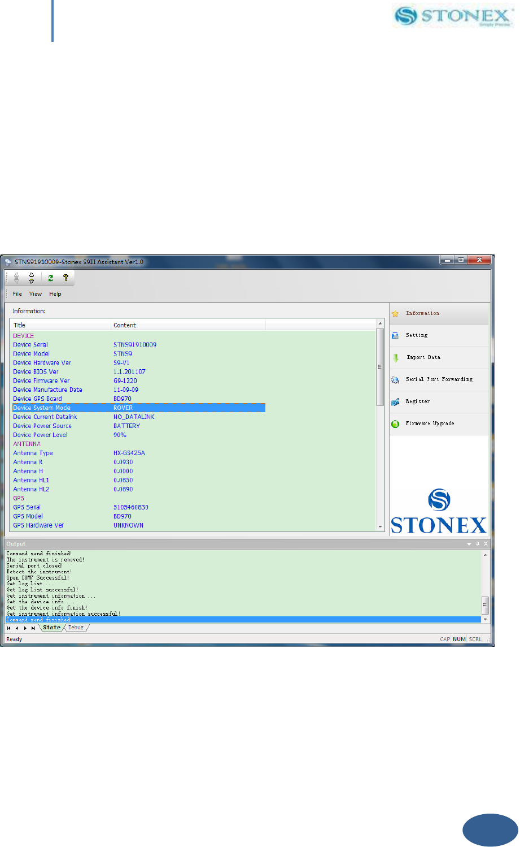Click the yellow question mark help icon

point(65,278)
